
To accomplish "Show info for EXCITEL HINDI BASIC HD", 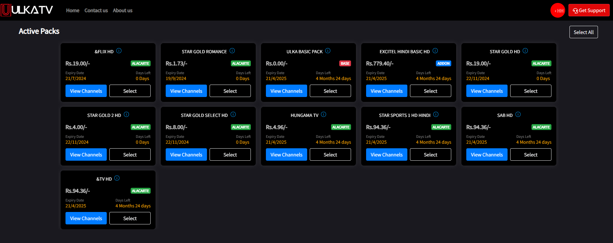I will point(435,51).
